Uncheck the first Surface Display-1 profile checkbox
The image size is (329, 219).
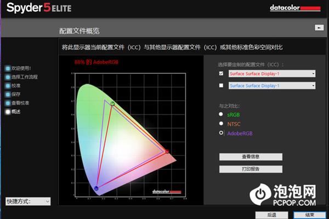tap(221, 73)
